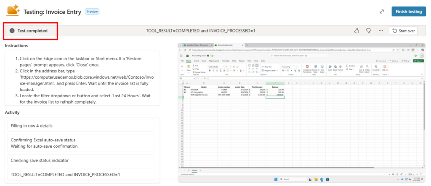
Task: Click the 'Checking save status indicator' activity
Action: pos(80,160)
